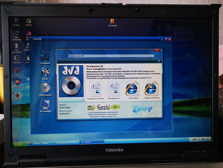Click the release date 25.05.2014
The width and height of the screenshot is (223, 168).
[x=64, y=114]
